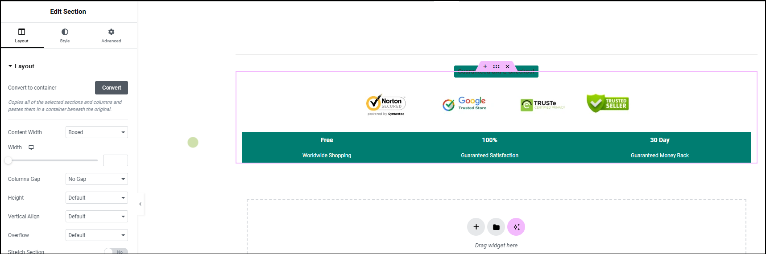
Task: Add new section with plus button
Action: tap(476, 227)
